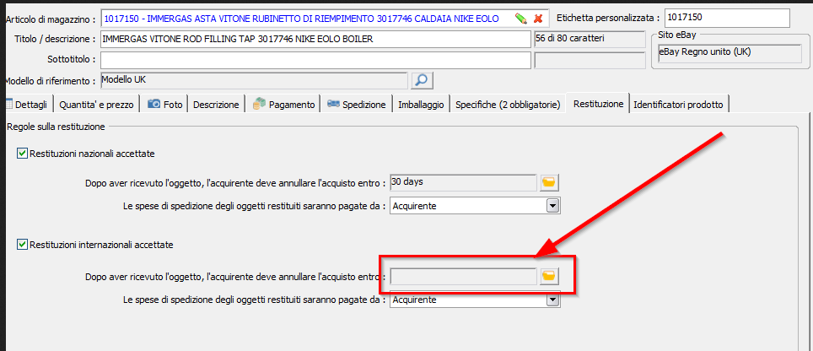The height and width of the screenshot is (351, 813).
Task: Open the Descrizione tab
Action: tap(216, 105)
